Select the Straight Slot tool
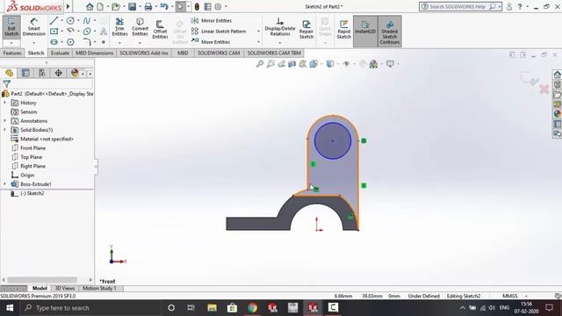This screenshot has width=562, height=316. [x=54, y=42]
